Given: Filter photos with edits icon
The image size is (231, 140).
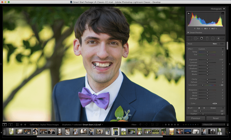Looking at the screenshot, I should coord(152,125).
